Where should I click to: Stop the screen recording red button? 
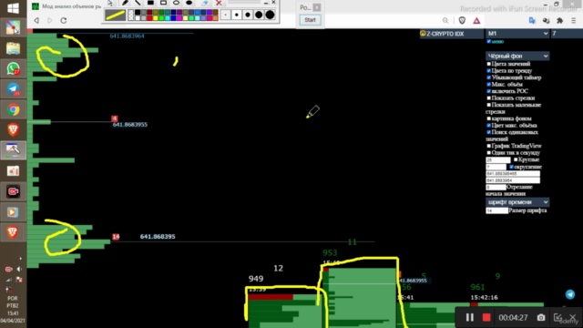pos(486,318)
